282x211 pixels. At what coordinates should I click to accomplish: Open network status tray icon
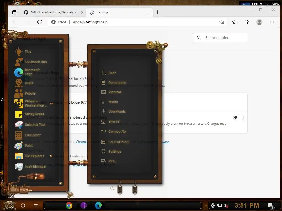click(219, 206)
